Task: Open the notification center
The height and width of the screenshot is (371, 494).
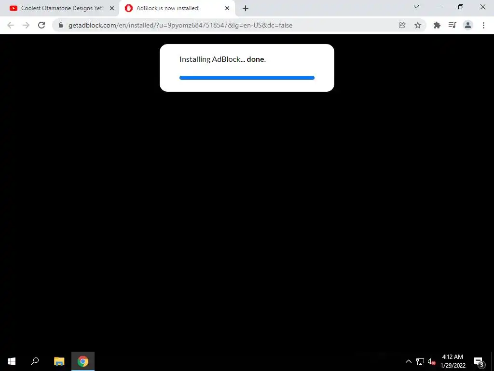Action: coord(479,361)
